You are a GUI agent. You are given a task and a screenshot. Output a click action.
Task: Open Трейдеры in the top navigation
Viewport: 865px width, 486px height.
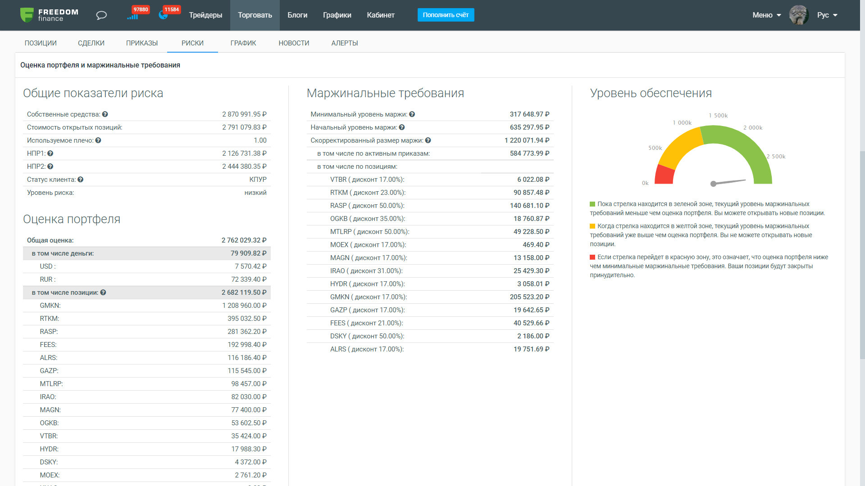tap(205, 15)
